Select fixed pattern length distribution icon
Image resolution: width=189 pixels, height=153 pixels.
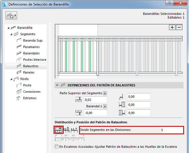(66, 130)
